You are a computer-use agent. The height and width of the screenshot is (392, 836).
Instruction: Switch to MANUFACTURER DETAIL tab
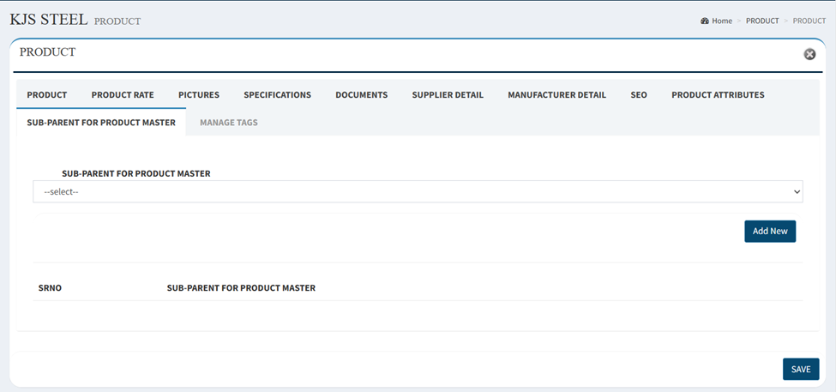556,95
